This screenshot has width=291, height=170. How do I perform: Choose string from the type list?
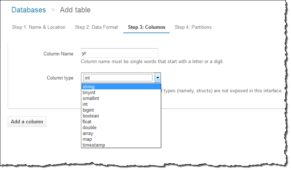tap(121, 87)
